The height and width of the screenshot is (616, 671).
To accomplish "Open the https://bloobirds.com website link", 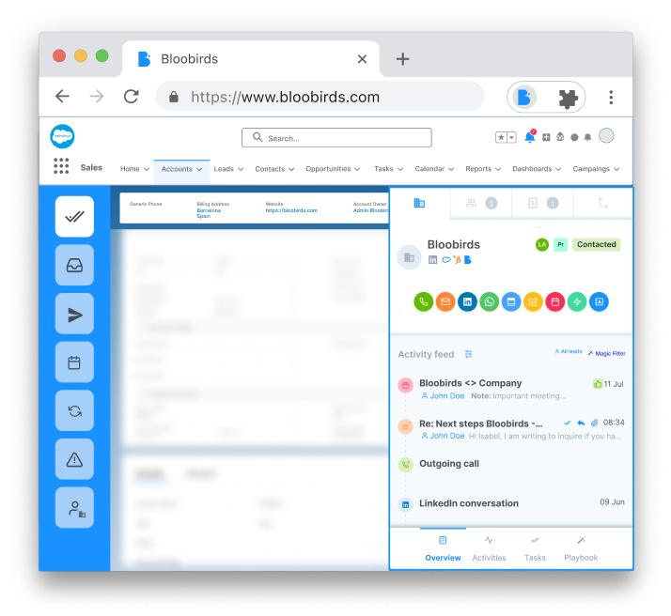I will click(x=291, y=210).
